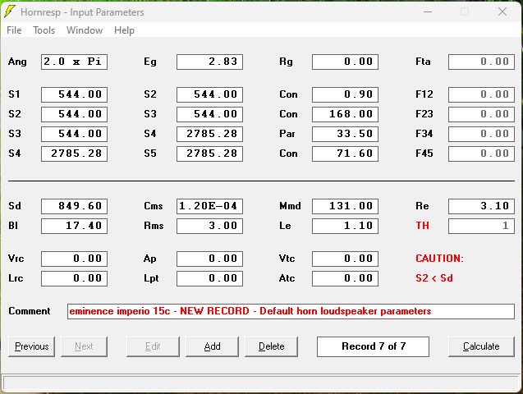Viewport: 523px width, 394px height.
Task: Click the greyed-out Next button
Action: coord(84,346)
